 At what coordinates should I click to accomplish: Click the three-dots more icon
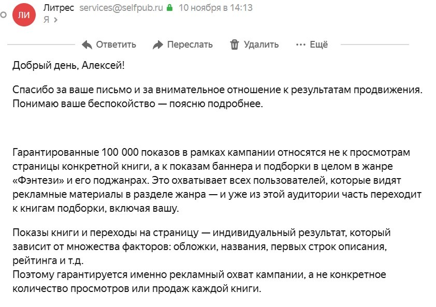[300, 45]
